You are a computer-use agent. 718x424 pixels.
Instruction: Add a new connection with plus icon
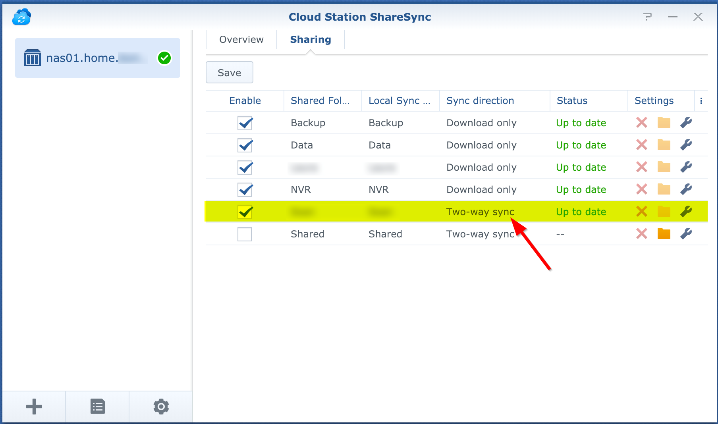coord(34,407)
